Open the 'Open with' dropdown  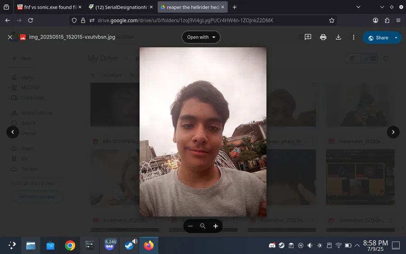201,37
